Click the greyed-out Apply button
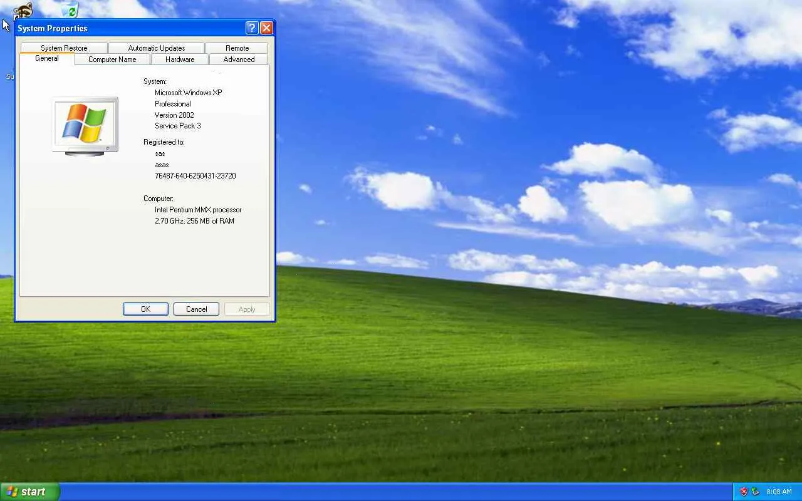Image resolution: width=802 pixels, height=501 pixels. (247, 309)
